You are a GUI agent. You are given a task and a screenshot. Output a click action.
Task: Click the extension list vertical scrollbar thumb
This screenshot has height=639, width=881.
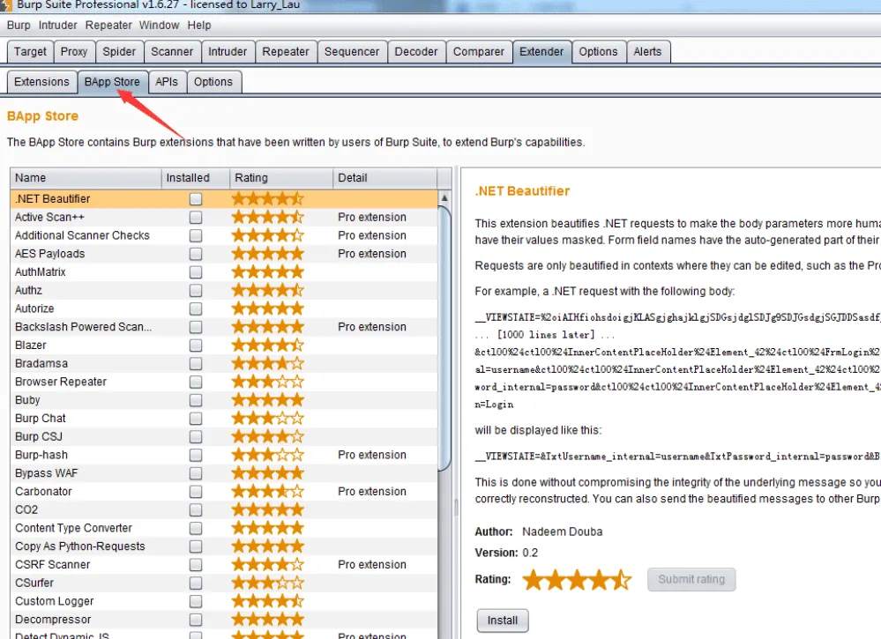pos(444,338)
